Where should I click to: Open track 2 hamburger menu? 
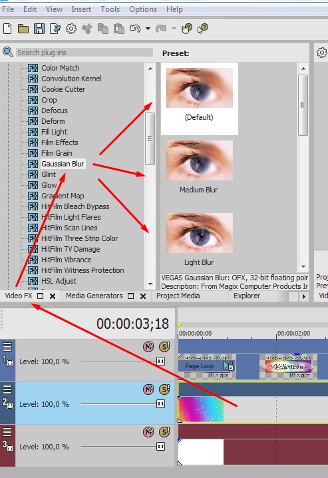pos(7,389)
